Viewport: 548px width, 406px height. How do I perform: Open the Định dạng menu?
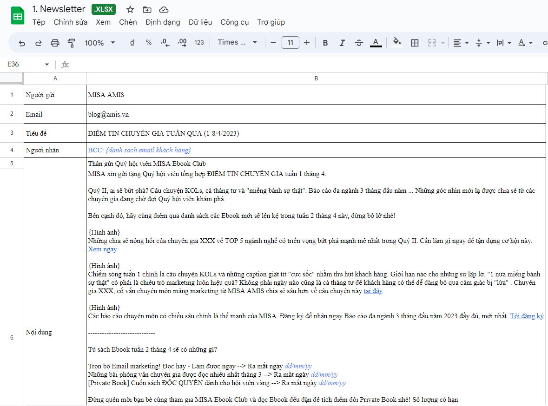pyautogui.click(x=163, y=22)
